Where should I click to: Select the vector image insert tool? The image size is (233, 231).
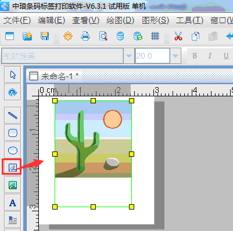(x=13, y=168)
